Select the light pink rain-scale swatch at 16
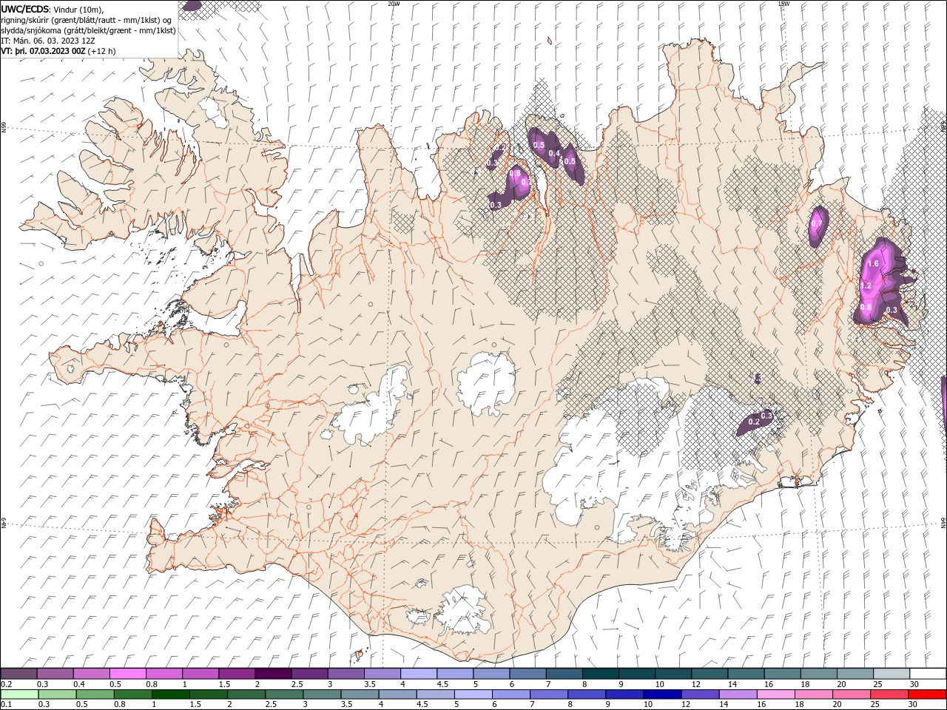The image size is (947, 710). [776, 694]
